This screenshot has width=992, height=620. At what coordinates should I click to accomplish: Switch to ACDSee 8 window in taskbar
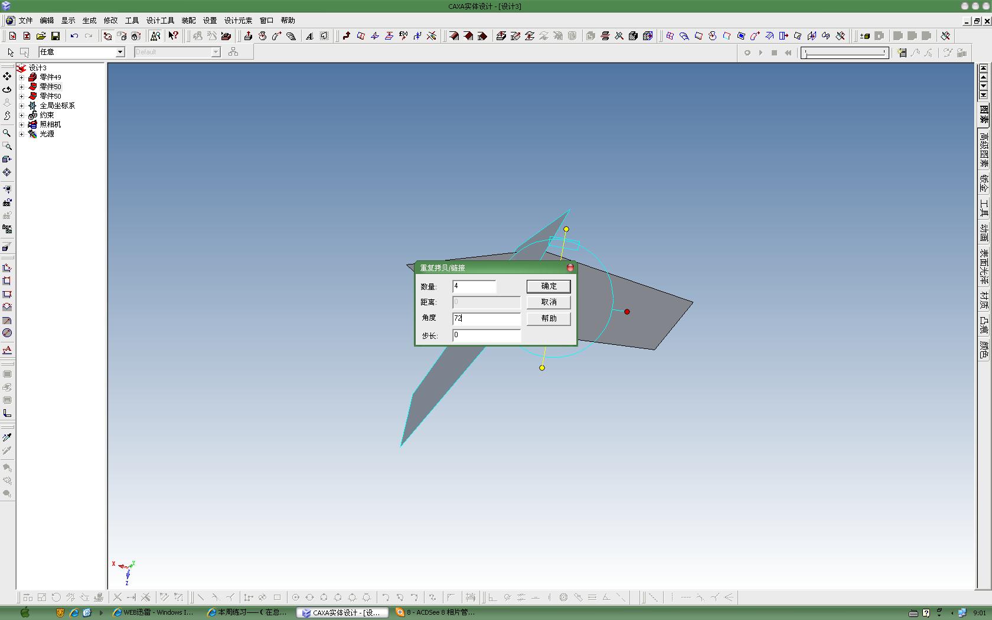437,613
